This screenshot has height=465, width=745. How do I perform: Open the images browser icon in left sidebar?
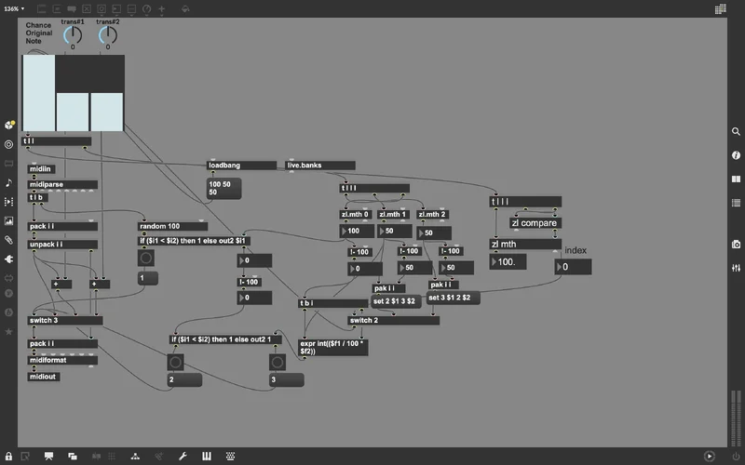tap(9, 221)
